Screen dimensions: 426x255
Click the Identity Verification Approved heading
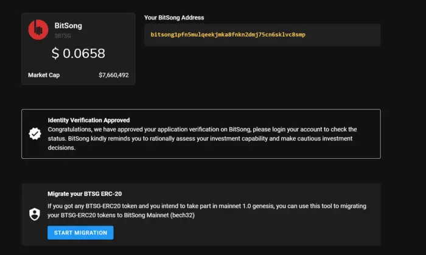[89, 120]
